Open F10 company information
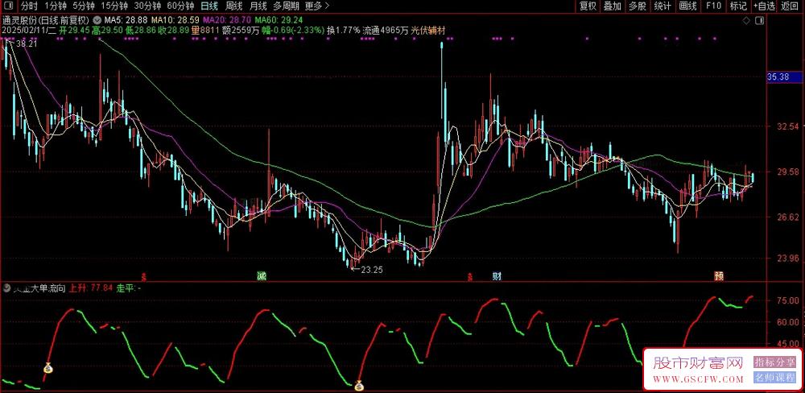Image resolution: width=805 pixels, height=393 pixels. (713, 6)
